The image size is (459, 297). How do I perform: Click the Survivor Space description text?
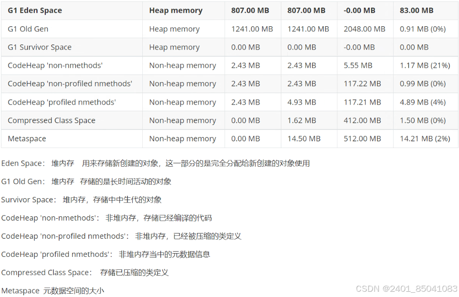(81, 200)
